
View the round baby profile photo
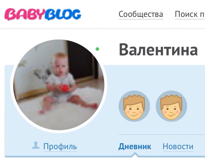[59, 85]
